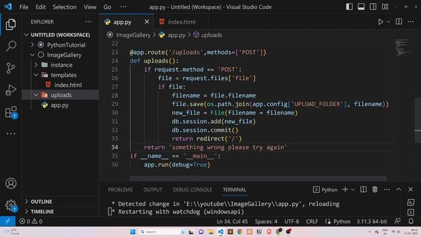This screenshot has height=237, width=421.
Task: Open editor More Actions menu
Action: click(410, 22)
